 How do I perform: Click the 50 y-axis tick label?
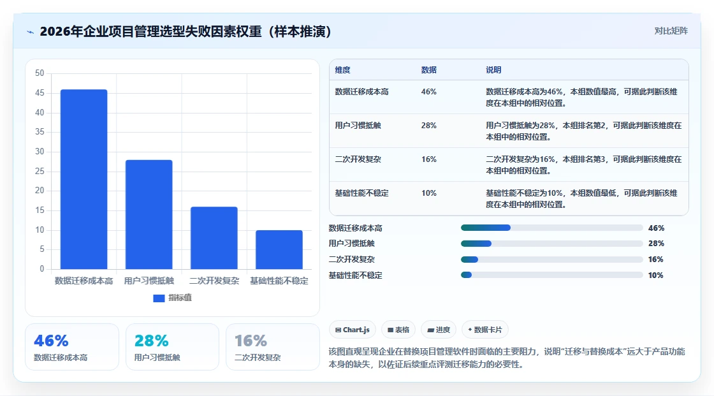[40, 73]
